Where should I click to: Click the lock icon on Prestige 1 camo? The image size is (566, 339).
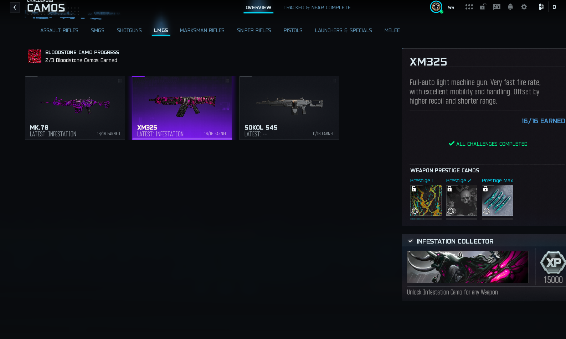click(x=414, y=189)
